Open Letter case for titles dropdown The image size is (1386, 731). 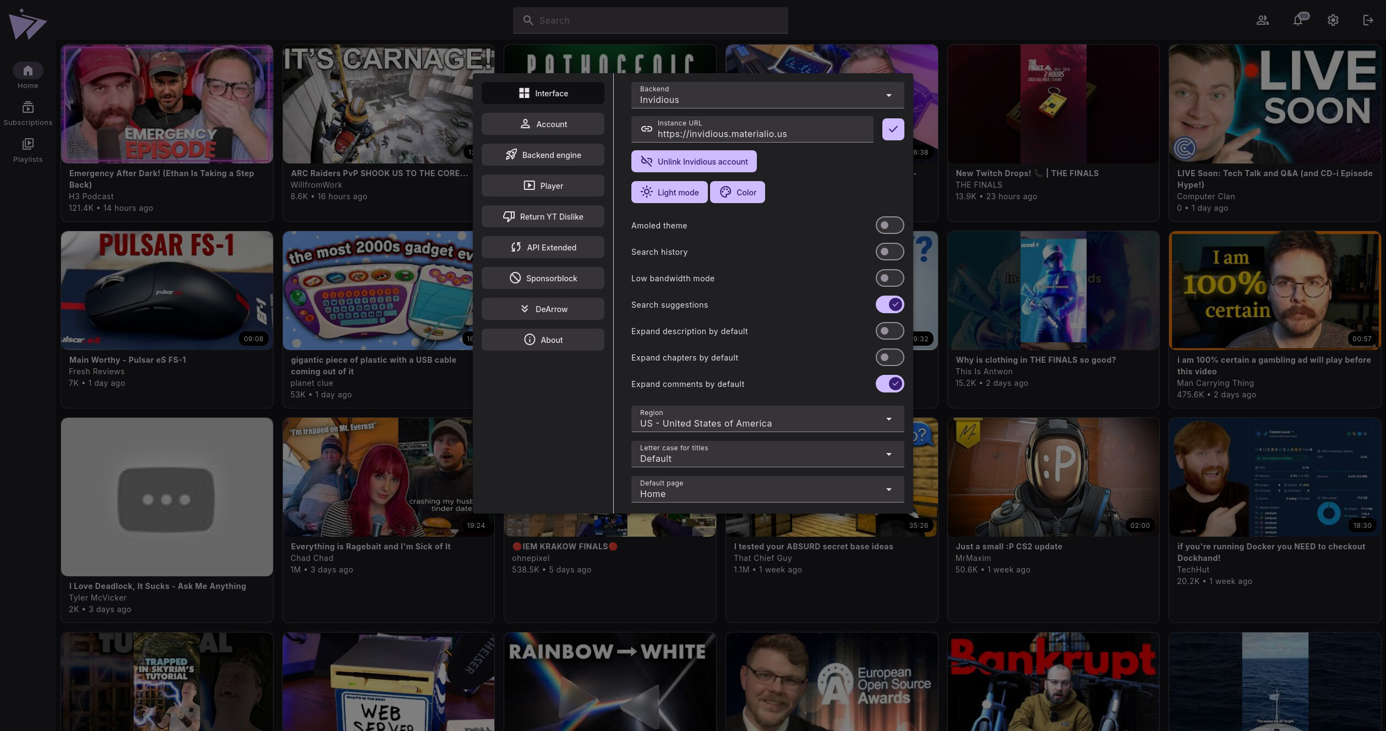767,454
